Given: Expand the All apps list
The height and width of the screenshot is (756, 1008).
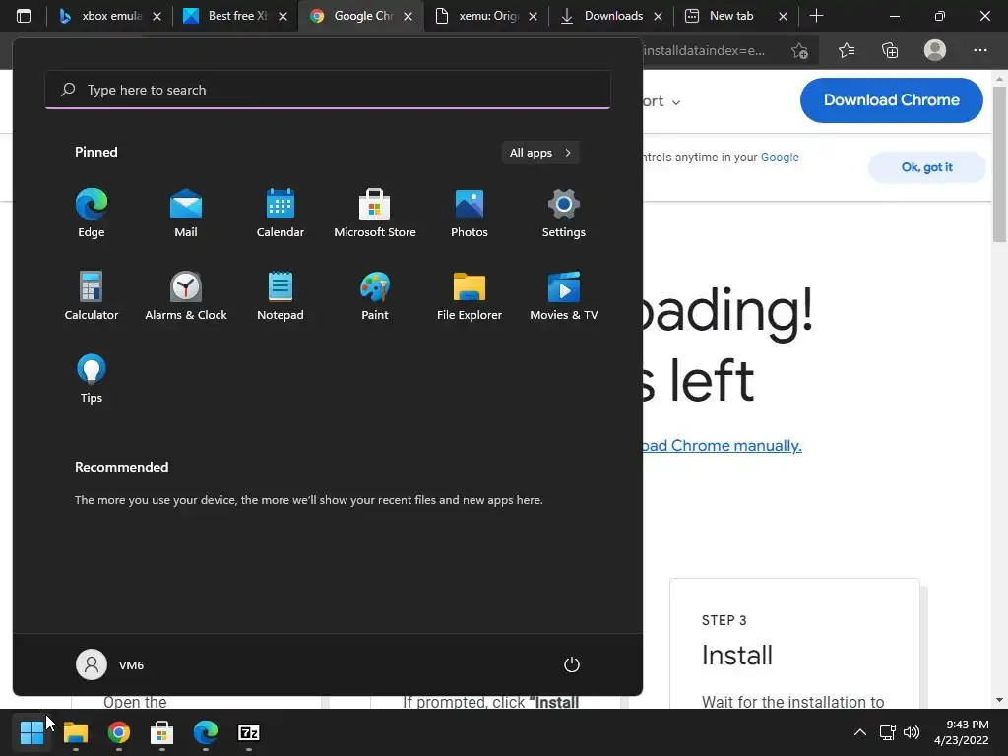Looking at the screenshot, I should point(540,153).
